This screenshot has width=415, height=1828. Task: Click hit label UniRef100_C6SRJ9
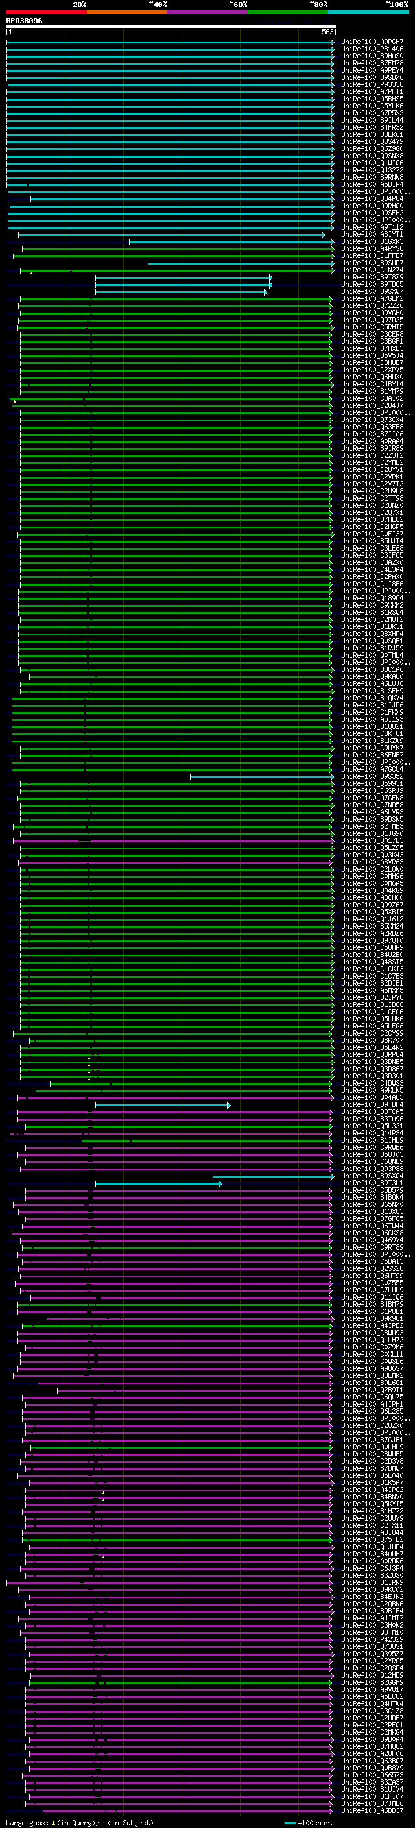click(372, 791)
